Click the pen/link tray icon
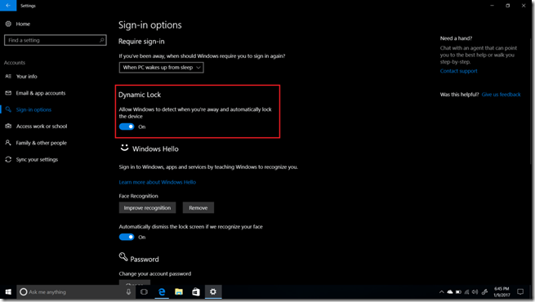 pyautogui.click(x=484, y=291)
